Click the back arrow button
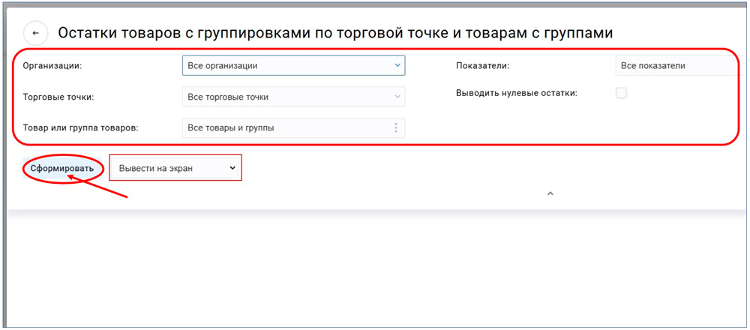750x330 pixels. (x=35, y=33)
